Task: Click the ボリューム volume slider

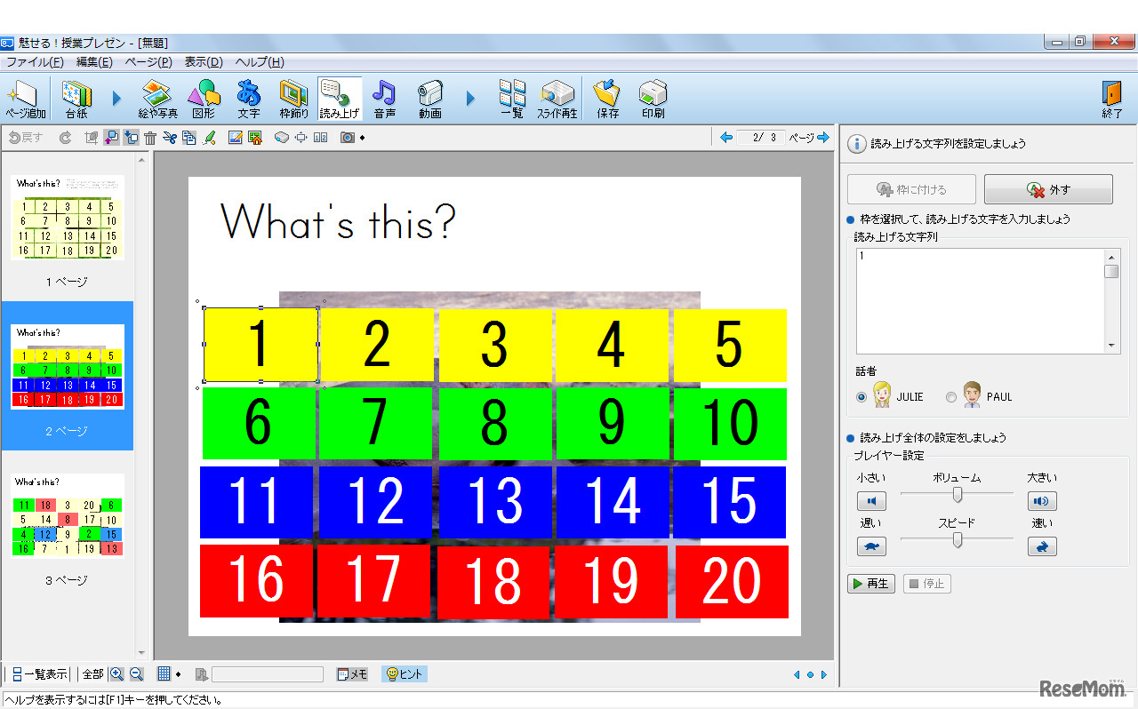Action: 958,494
